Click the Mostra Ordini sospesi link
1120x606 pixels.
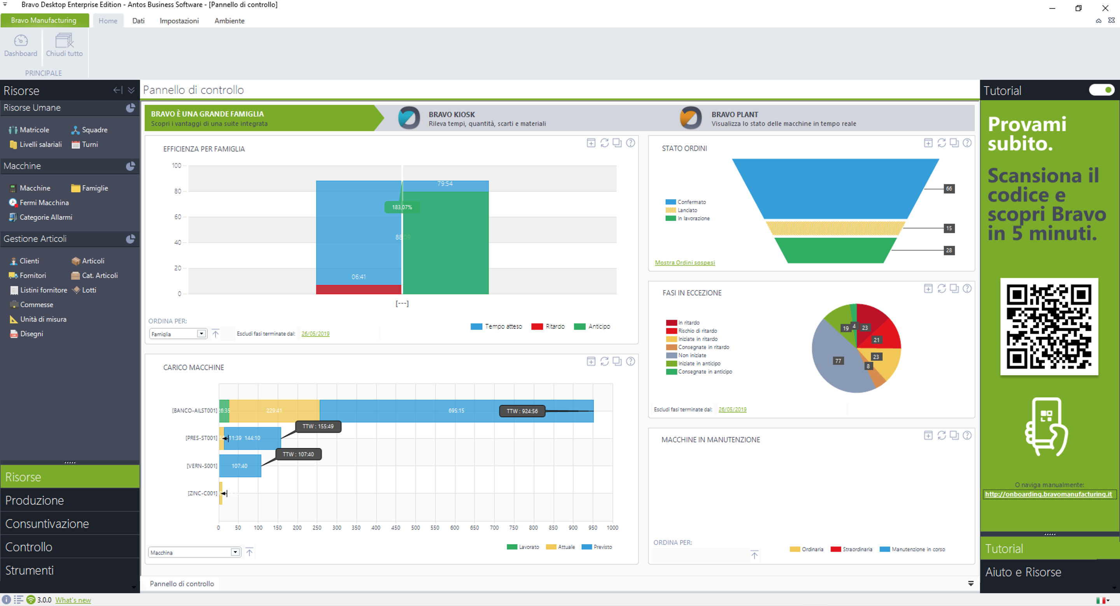(685, 262)
